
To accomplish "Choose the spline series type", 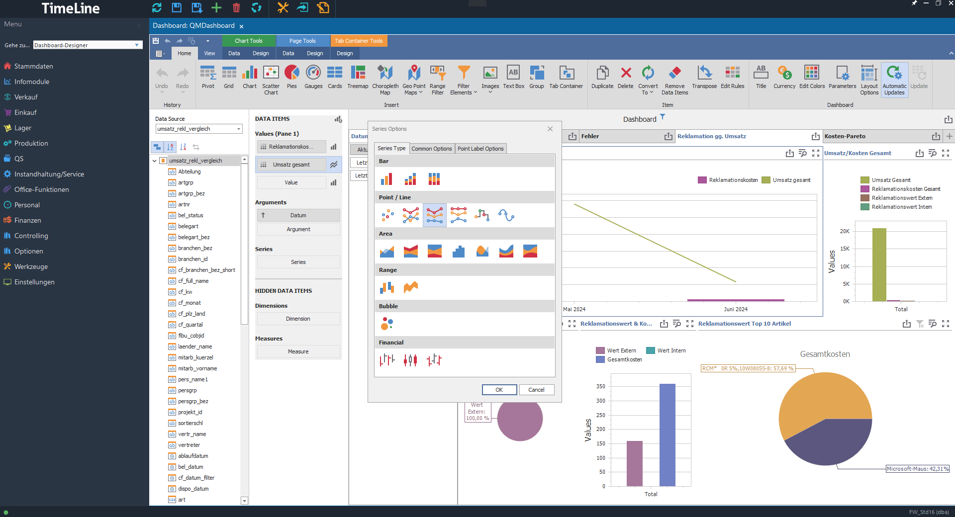I will 506,215.
